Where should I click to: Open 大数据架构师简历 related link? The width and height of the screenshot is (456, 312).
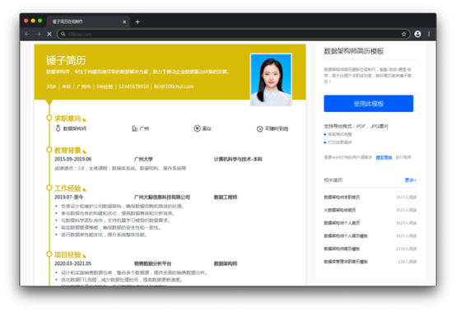[340, 210]
